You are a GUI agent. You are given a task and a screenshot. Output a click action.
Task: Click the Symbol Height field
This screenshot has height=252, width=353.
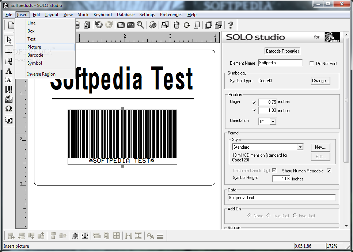[x=281, y=179]
